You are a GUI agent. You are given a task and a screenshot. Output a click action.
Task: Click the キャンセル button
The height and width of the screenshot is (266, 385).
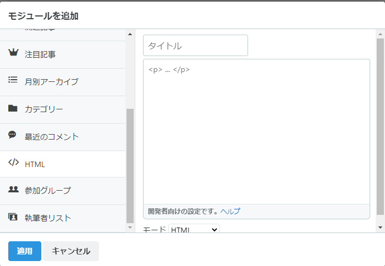tap(71, 251)
